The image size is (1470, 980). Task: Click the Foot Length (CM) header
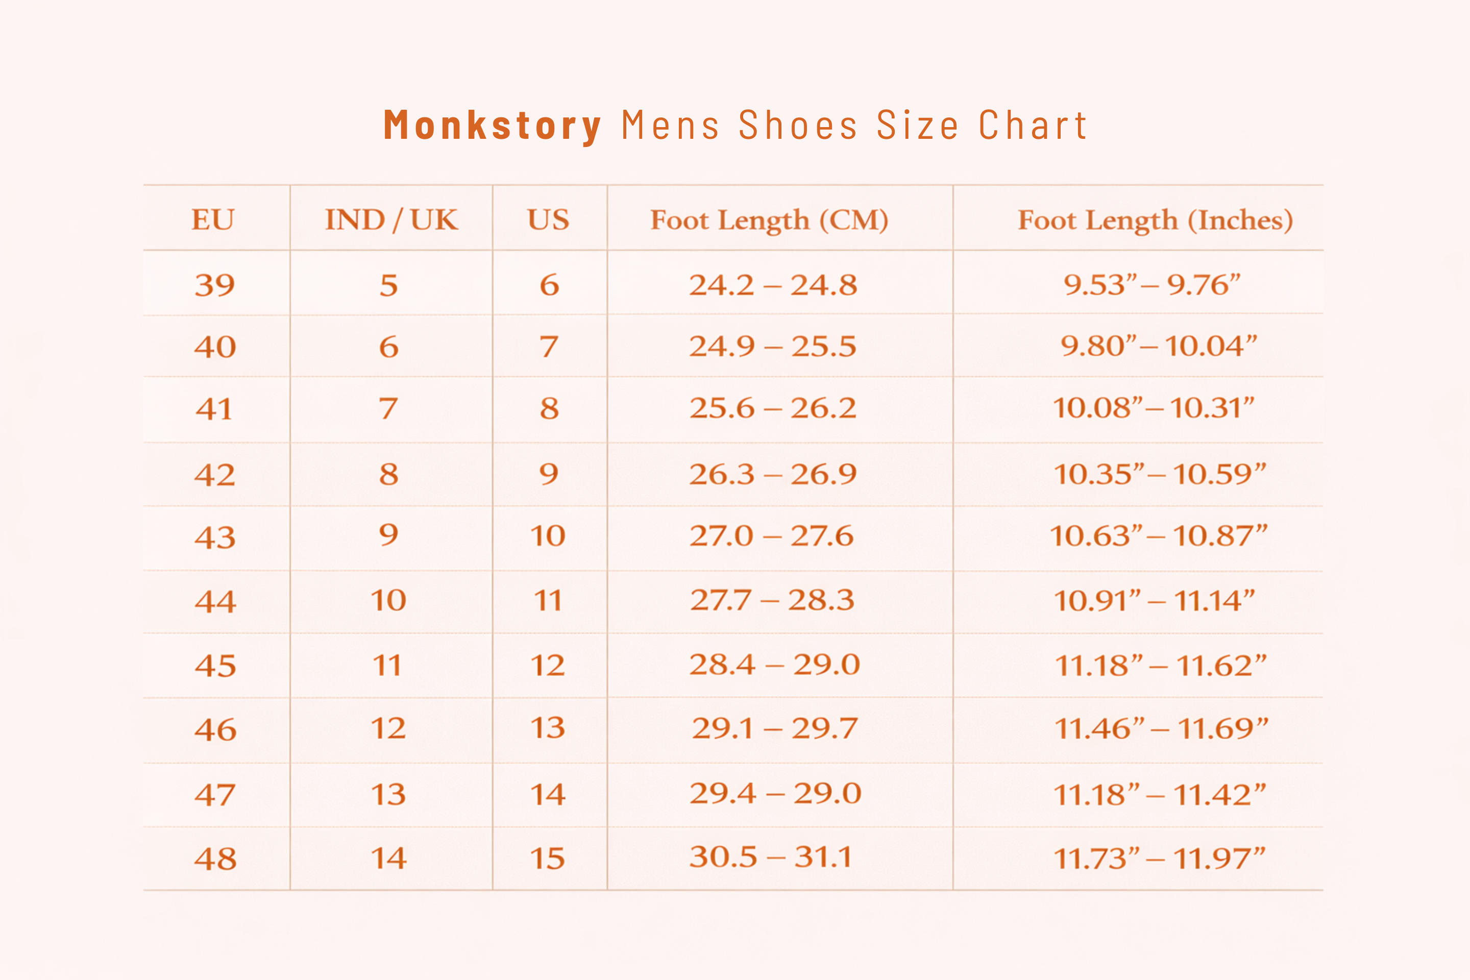tap(769, 220)
